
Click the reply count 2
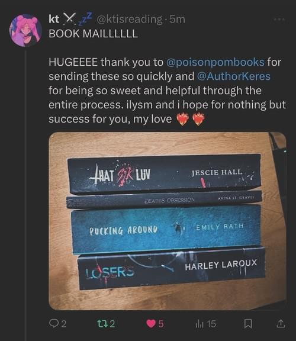63,324
